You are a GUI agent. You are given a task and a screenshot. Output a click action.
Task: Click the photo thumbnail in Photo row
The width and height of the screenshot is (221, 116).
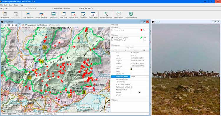131,69
